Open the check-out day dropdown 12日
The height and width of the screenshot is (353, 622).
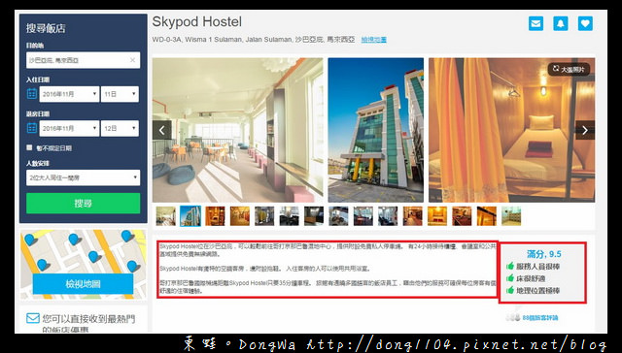point(120,129)
